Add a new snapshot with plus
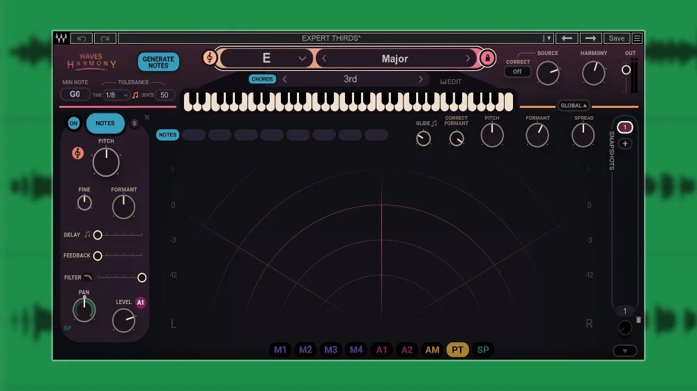The height and width of the screenshot is (391, 697). tap(625, 144)
